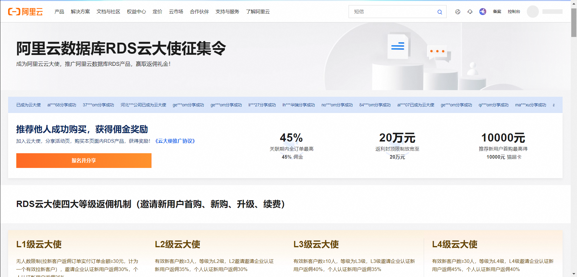Click heading 推荐他人成功购买，获得佣金奖励
This screenshot has height=277, width=577.
tap(82, 129)
